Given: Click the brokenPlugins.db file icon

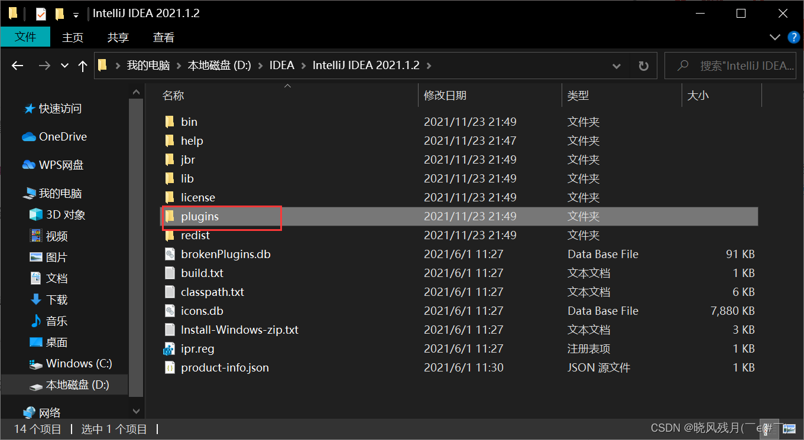Looking at the screenshot, I should pyautogui.click(x=170, y=254).
